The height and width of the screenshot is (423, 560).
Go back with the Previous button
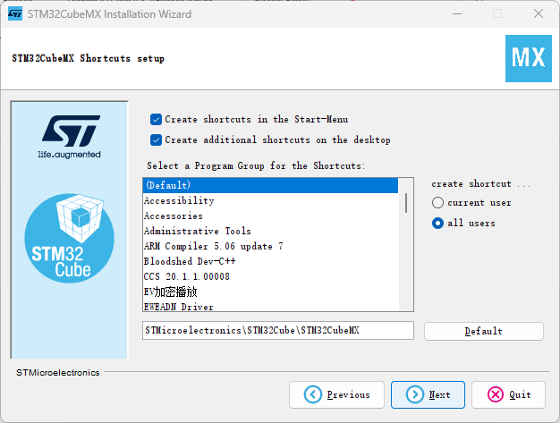click(x=336, y=394)
